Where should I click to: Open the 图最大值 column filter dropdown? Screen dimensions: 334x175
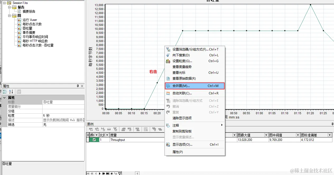[266, 135]
